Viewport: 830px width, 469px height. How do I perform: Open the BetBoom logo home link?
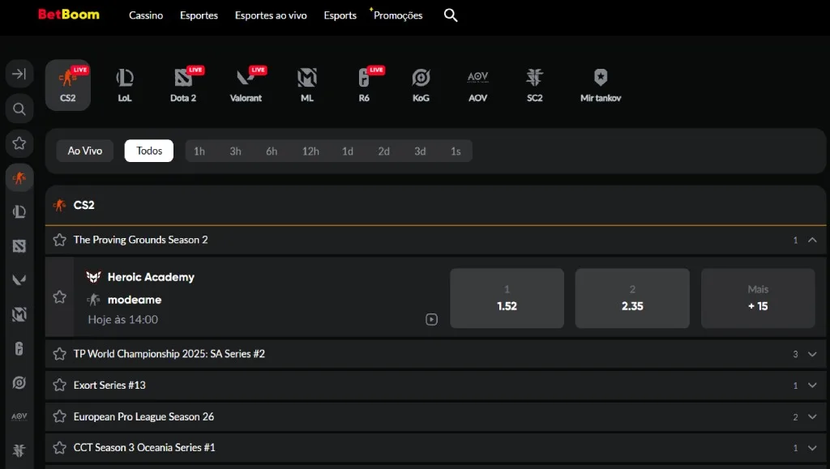68,15
